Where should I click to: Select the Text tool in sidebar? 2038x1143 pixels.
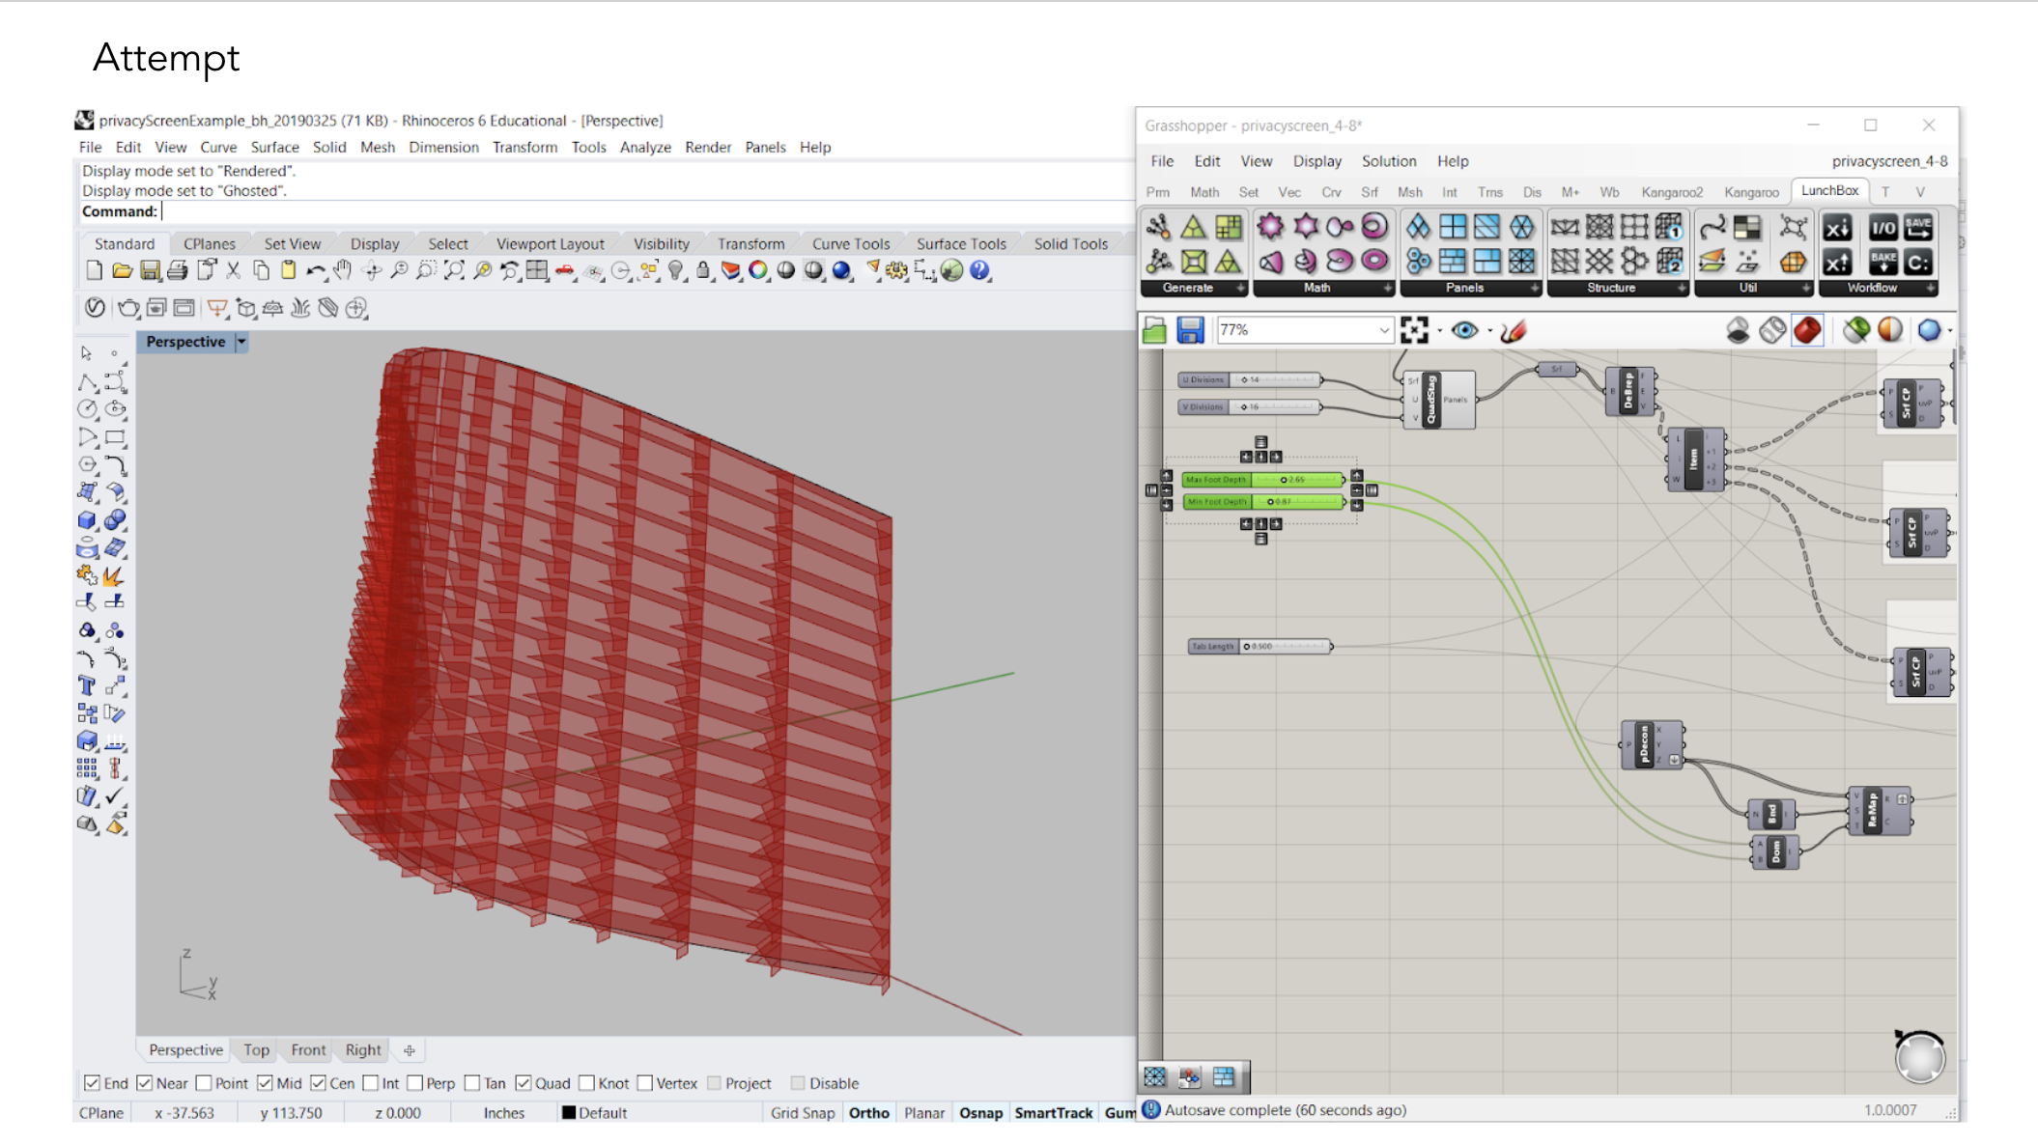87,686
